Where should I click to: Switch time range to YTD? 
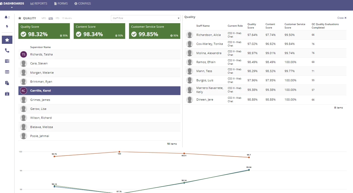pos(57,18)
